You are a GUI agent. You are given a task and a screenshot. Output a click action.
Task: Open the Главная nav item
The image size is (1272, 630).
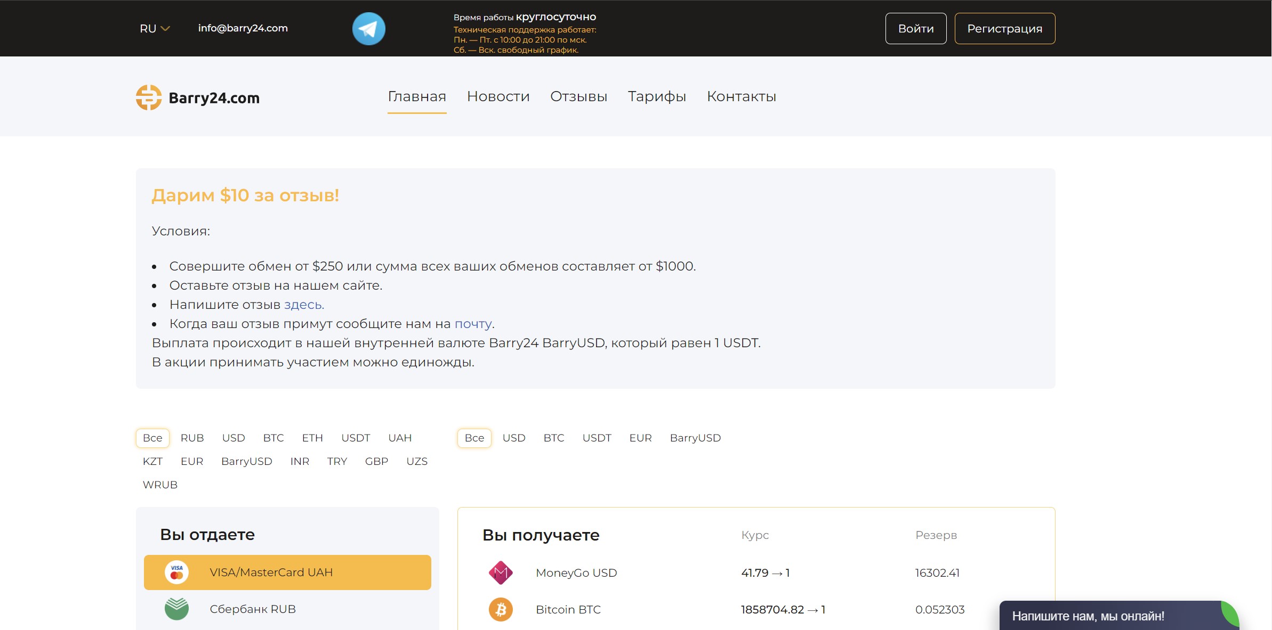pos(417,96)
